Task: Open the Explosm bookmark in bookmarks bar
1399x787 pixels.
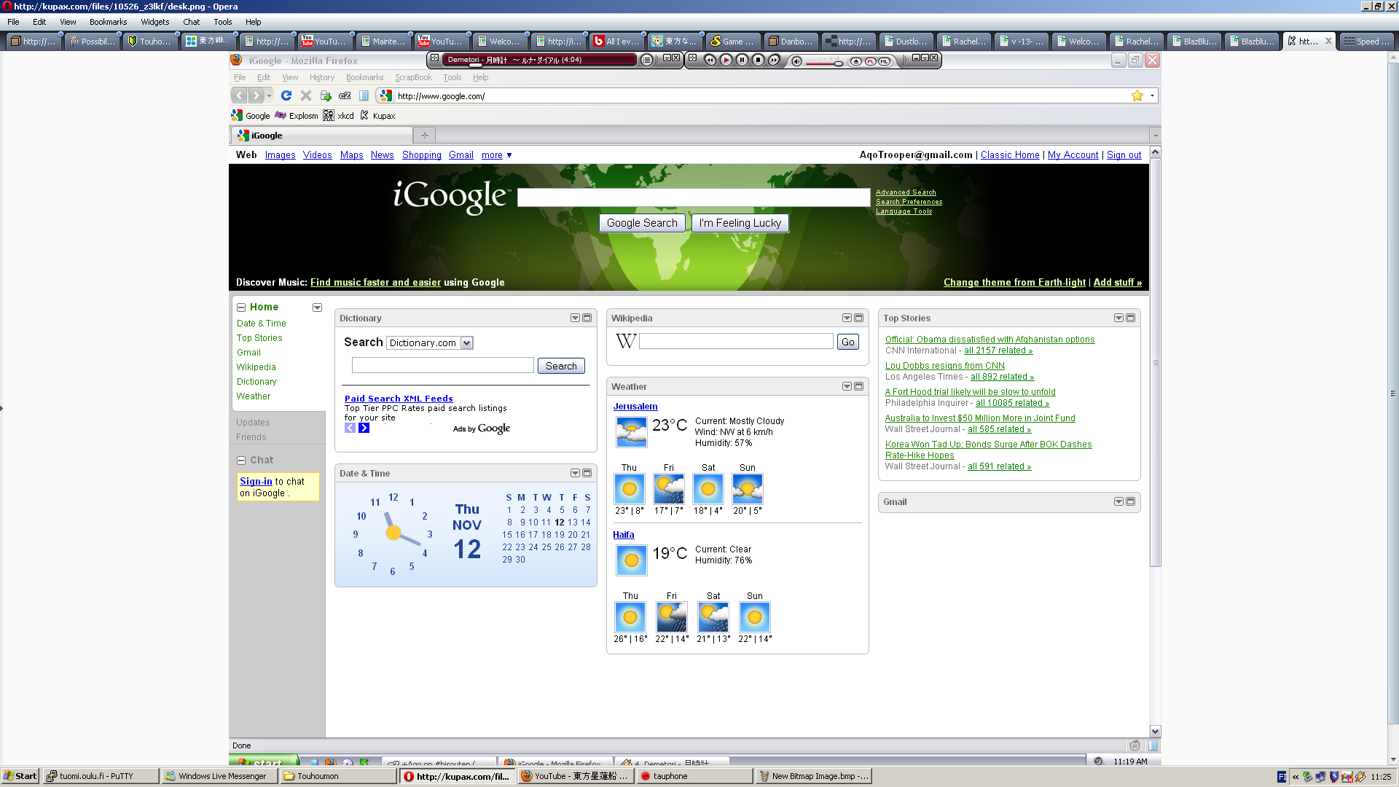Action: tap(297, 116)
